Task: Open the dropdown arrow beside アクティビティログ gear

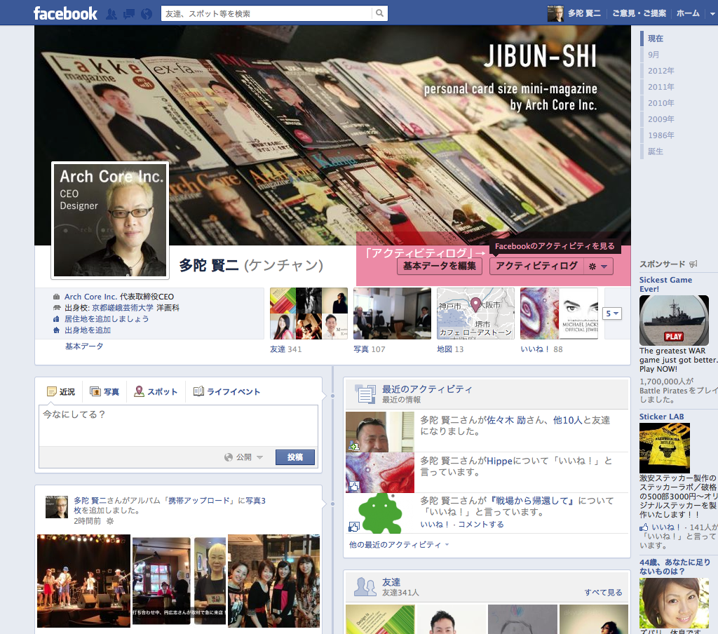Action: tap(604, 266)
